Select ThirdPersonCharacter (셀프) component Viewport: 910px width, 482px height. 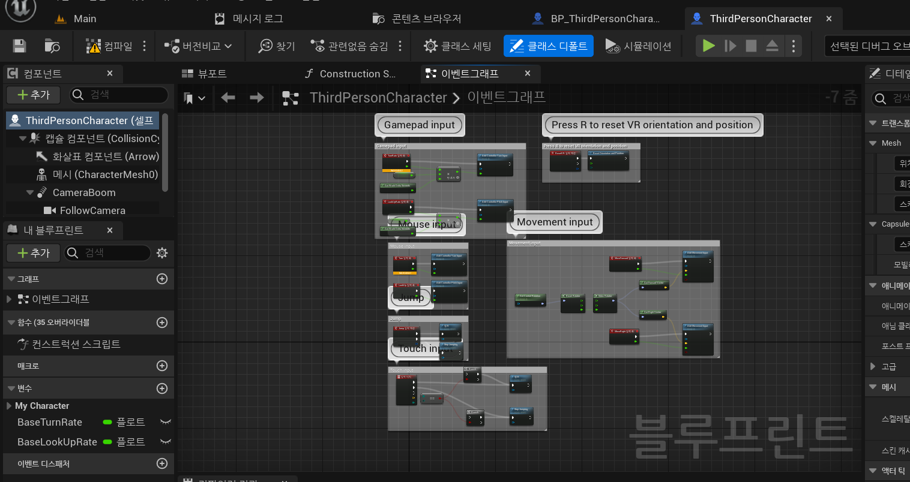pos(83,120)
